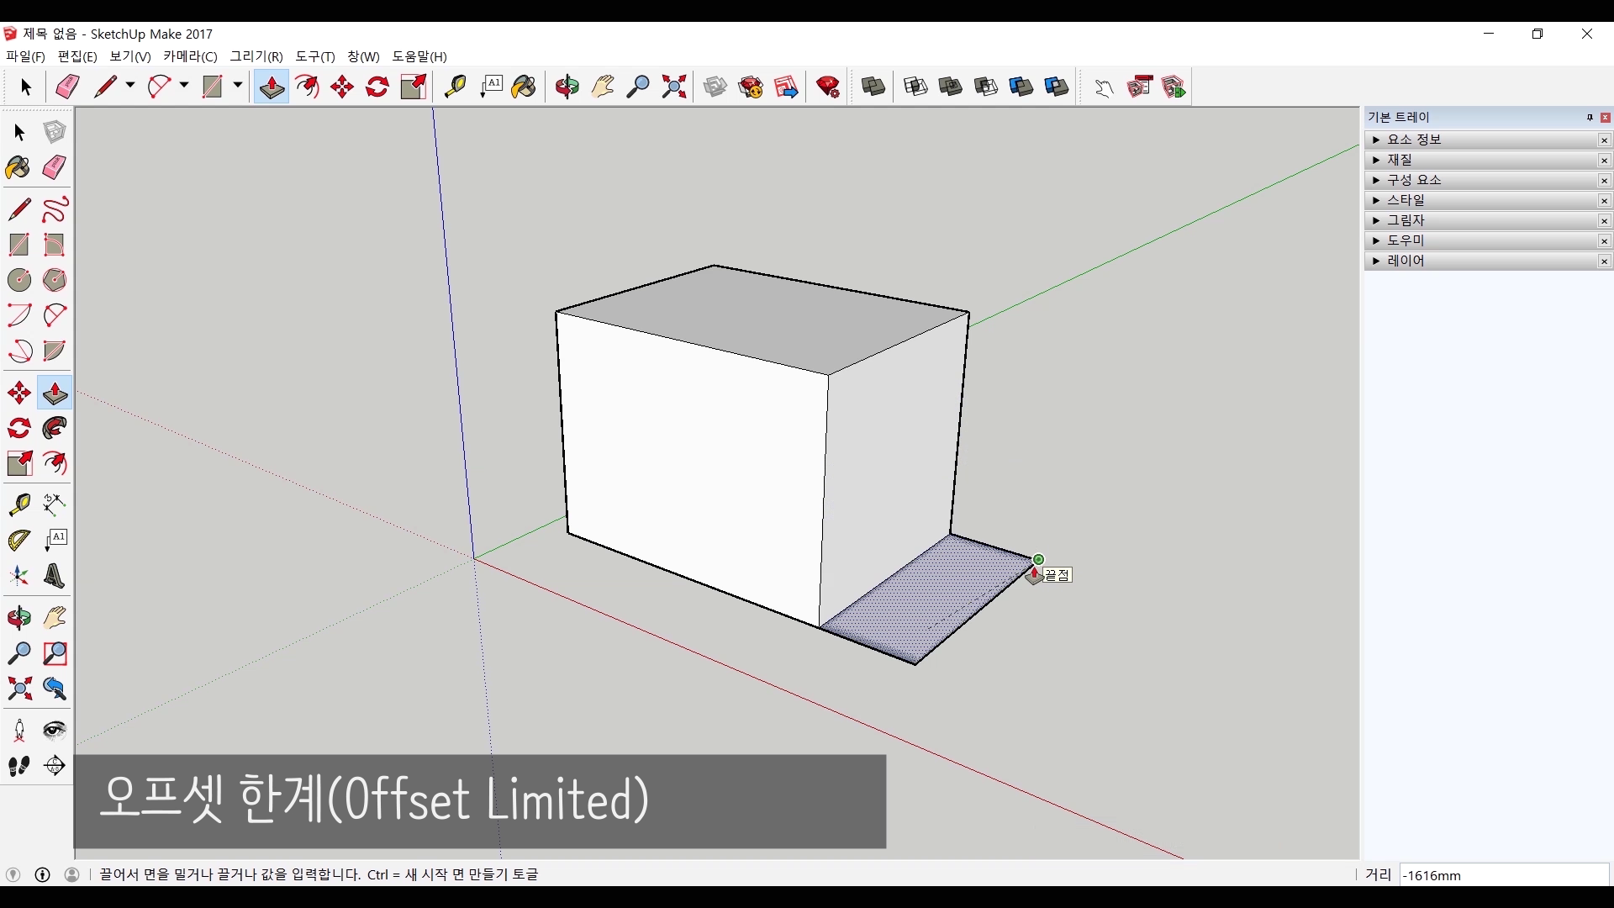Screen dimensions: 1614x908
Task: Select the Paint Bucket tool in left toolbar
Action: pos(18,167)
